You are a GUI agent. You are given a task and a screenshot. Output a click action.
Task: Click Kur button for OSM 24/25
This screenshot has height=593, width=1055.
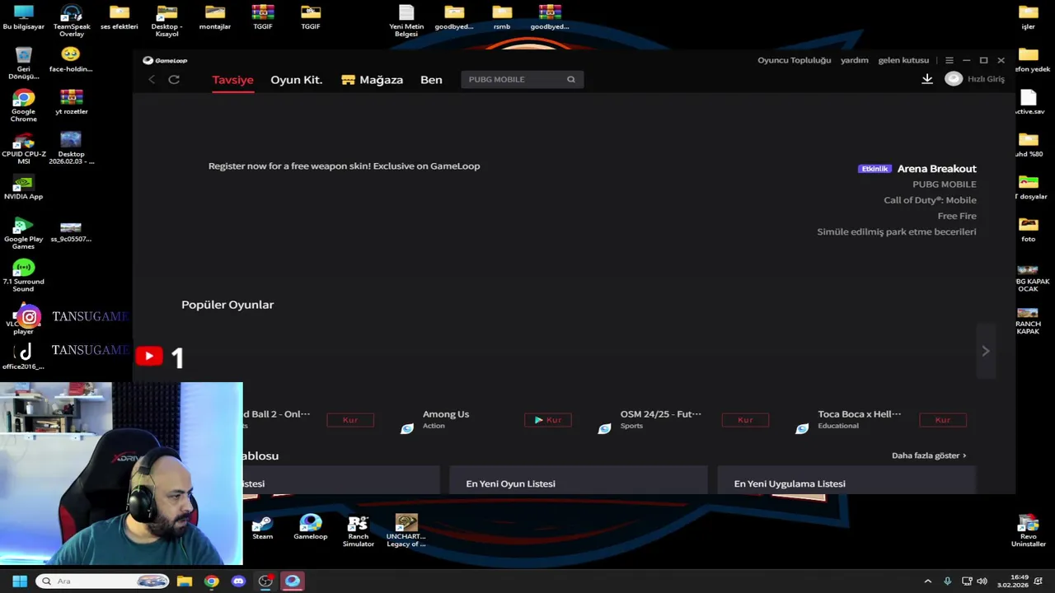pos(745,420)
